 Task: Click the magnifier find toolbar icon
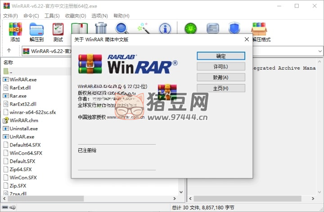coord(122,28)
